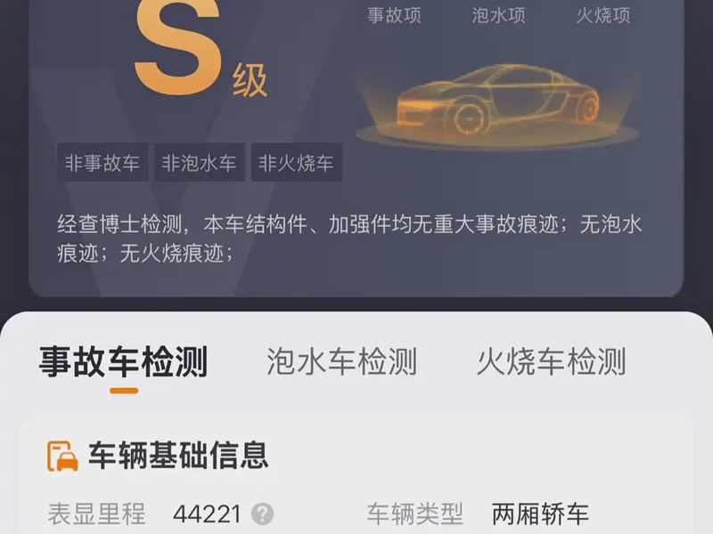Select the 事故项 label at top
713x534 pixels.
tap(394, 15)
